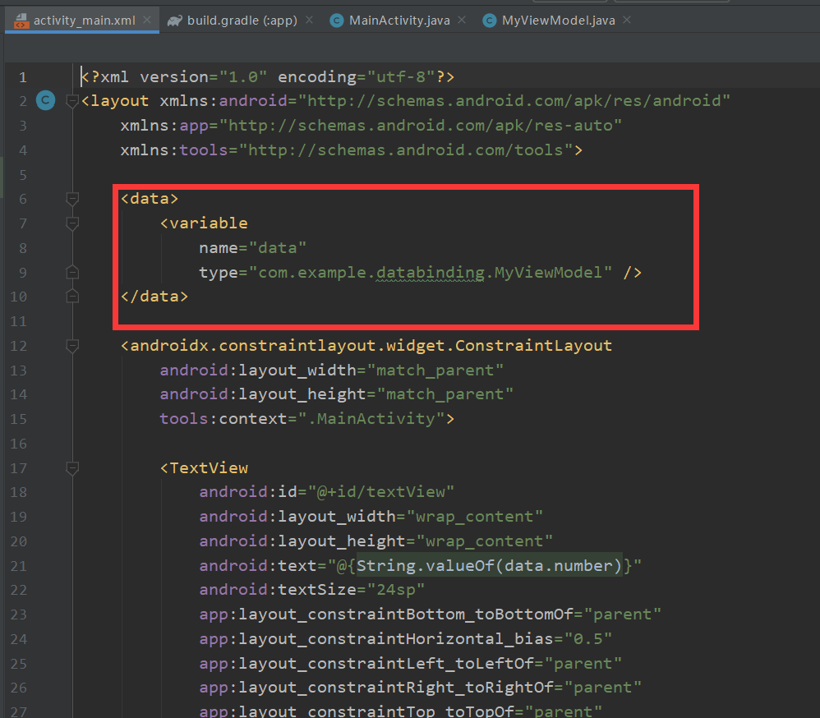Viewport: 820px width, 718px height.
Task: Close the build.gradle (:app) tab
Action: pyautogui.click(x=309, y=20)
